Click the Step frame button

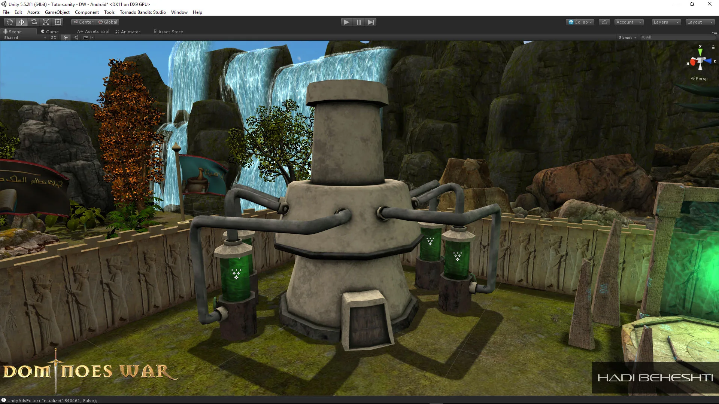[x=371, y=22]
